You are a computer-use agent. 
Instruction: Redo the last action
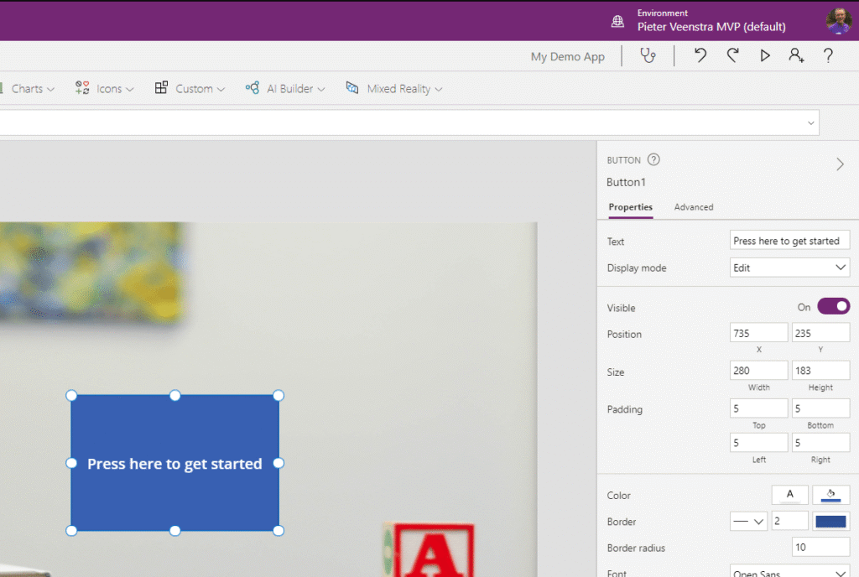click(x=733, y=55)
